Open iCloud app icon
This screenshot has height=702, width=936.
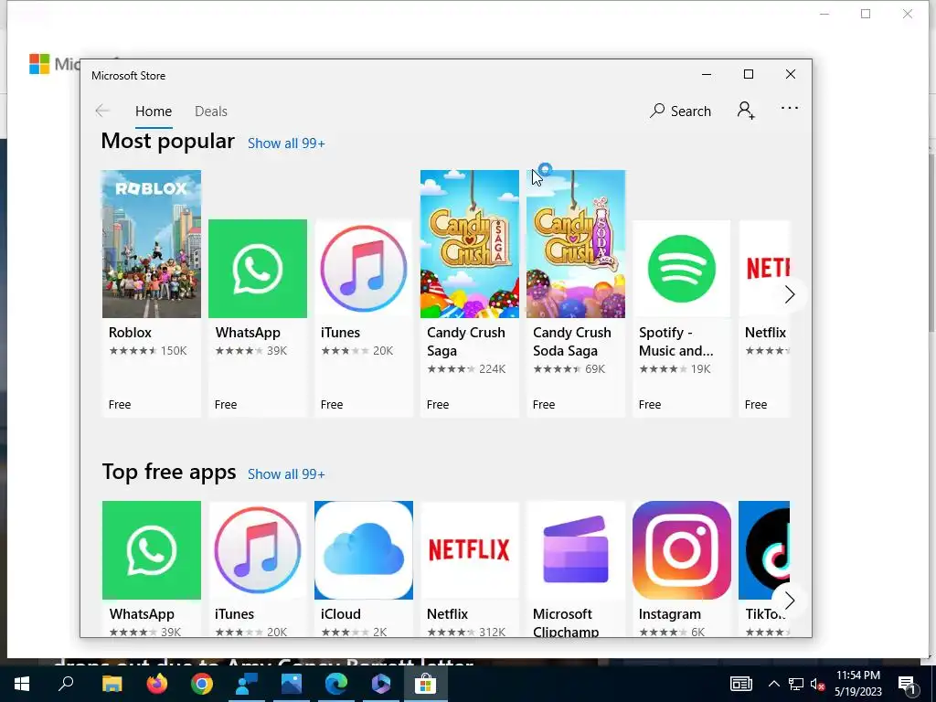[x=364, y=549]
